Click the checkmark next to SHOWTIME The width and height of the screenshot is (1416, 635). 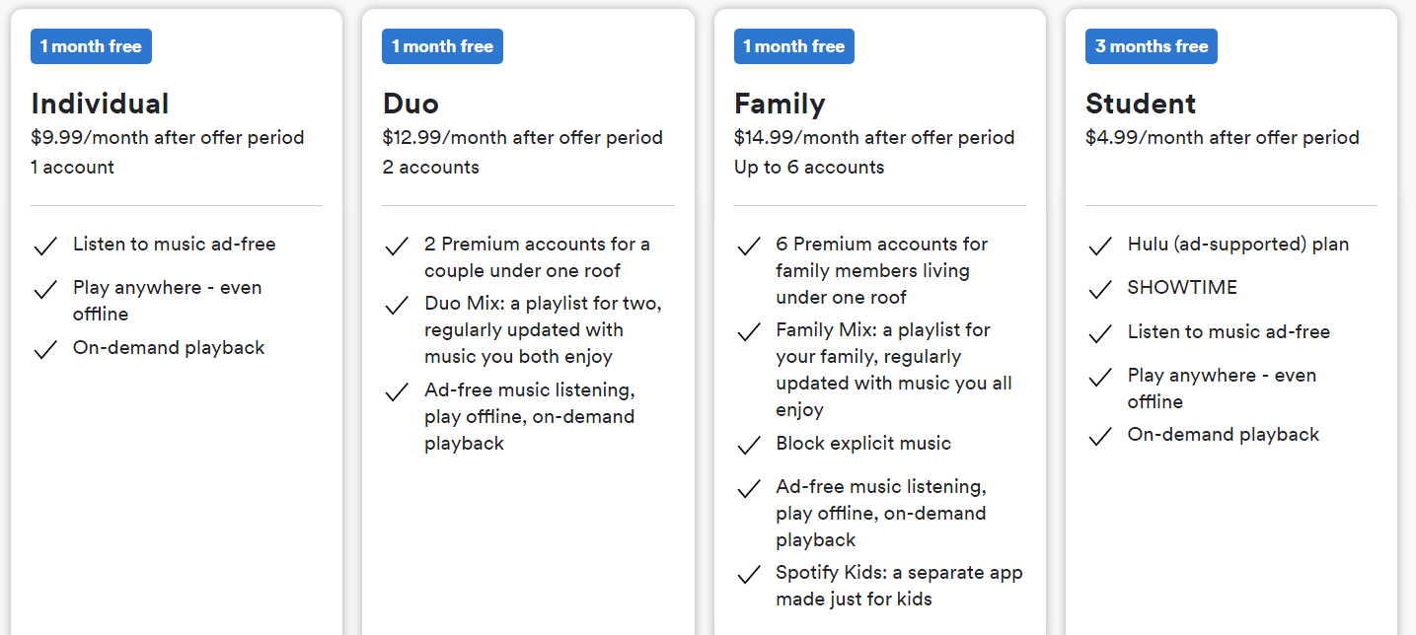pyautogui.click(x=1100, y=289)
